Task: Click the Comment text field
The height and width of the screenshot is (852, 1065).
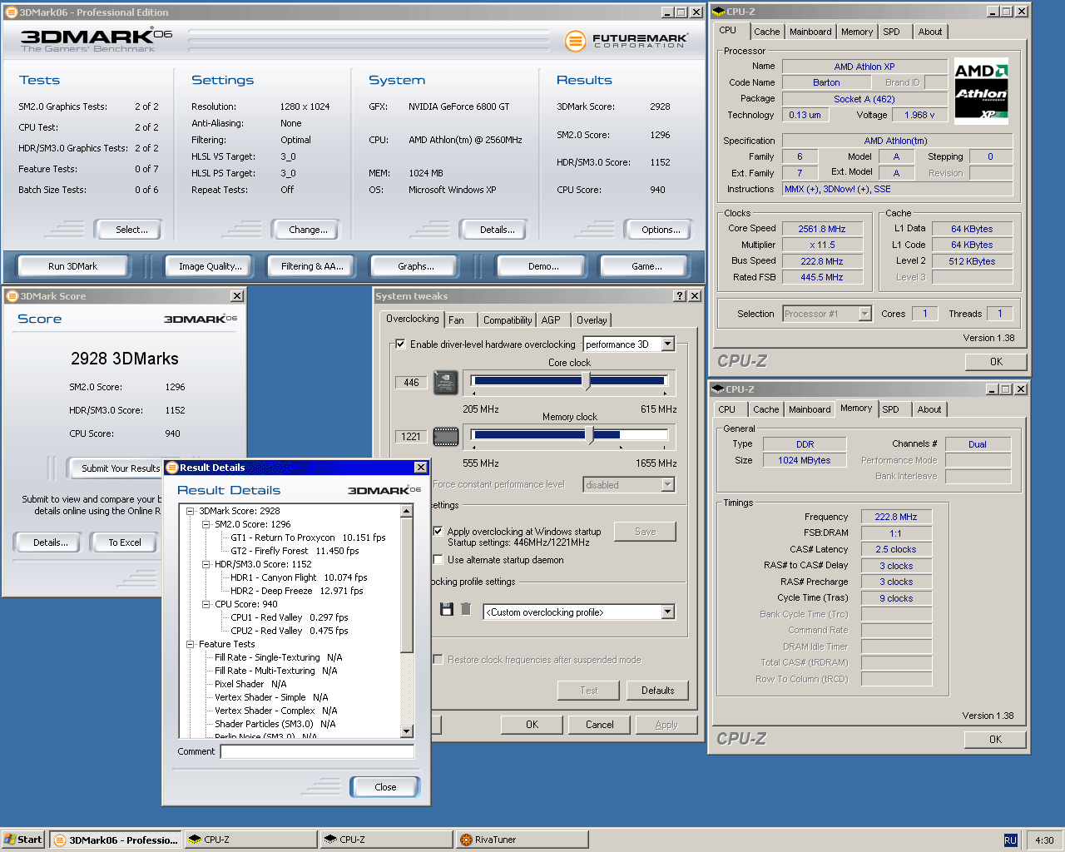Action: coord(317,751)
